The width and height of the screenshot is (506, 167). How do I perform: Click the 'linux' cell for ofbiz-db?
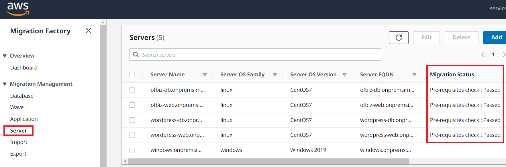pyautogui.click(x=226, y=90)
